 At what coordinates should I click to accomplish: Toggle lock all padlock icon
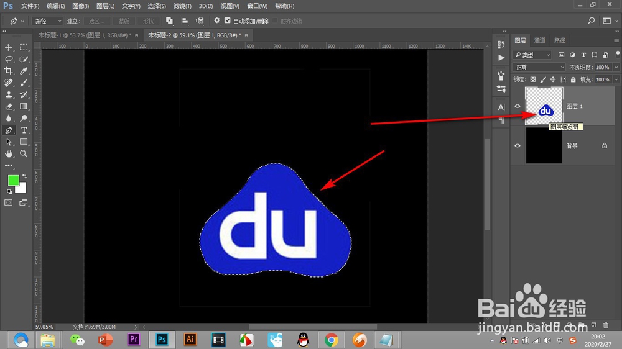point(573,79)
